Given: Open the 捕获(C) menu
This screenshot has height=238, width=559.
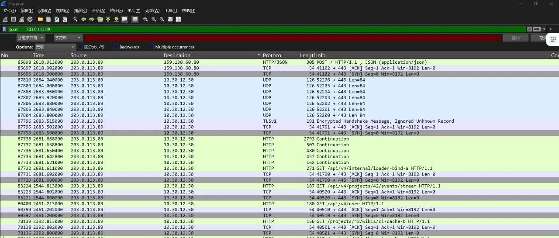Looking at the screenshot, I should [x=80, y=10].
